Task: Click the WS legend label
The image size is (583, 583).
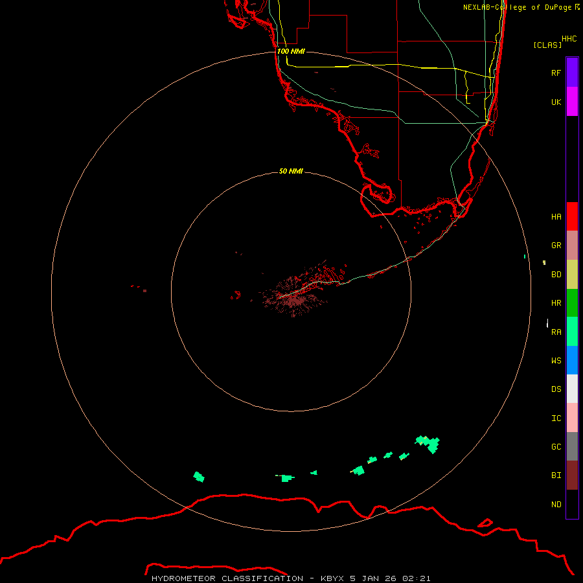Action: 556,361
